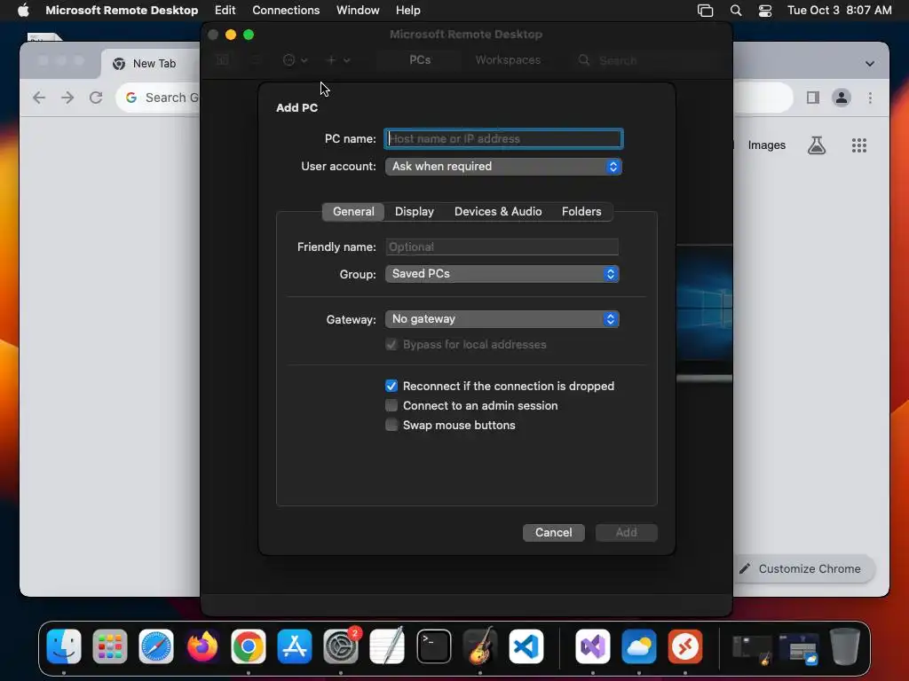Open System Settings from the Dock
909x681 pixels.
341,646
